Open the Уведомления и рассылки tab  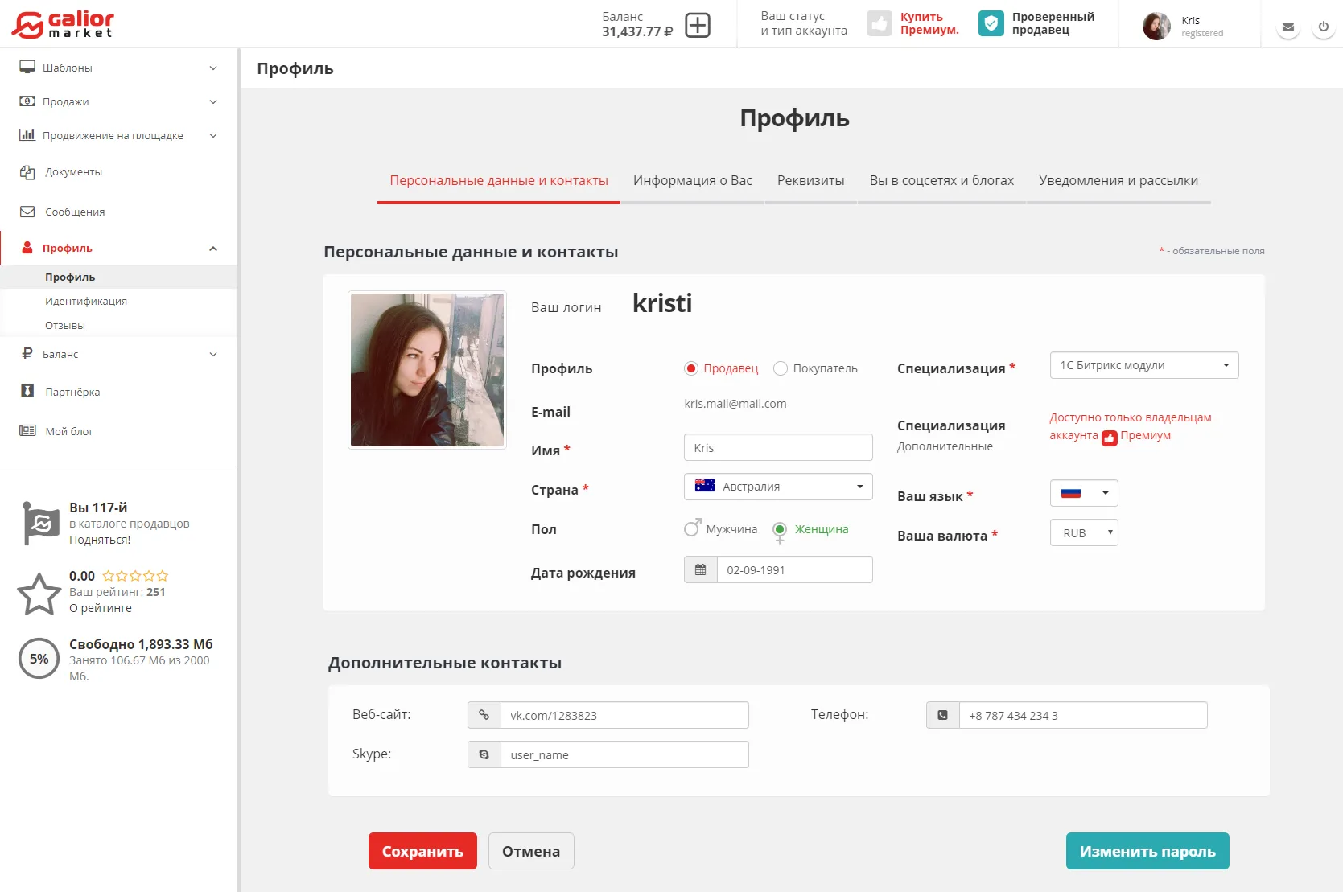[x=1118, y=180]
